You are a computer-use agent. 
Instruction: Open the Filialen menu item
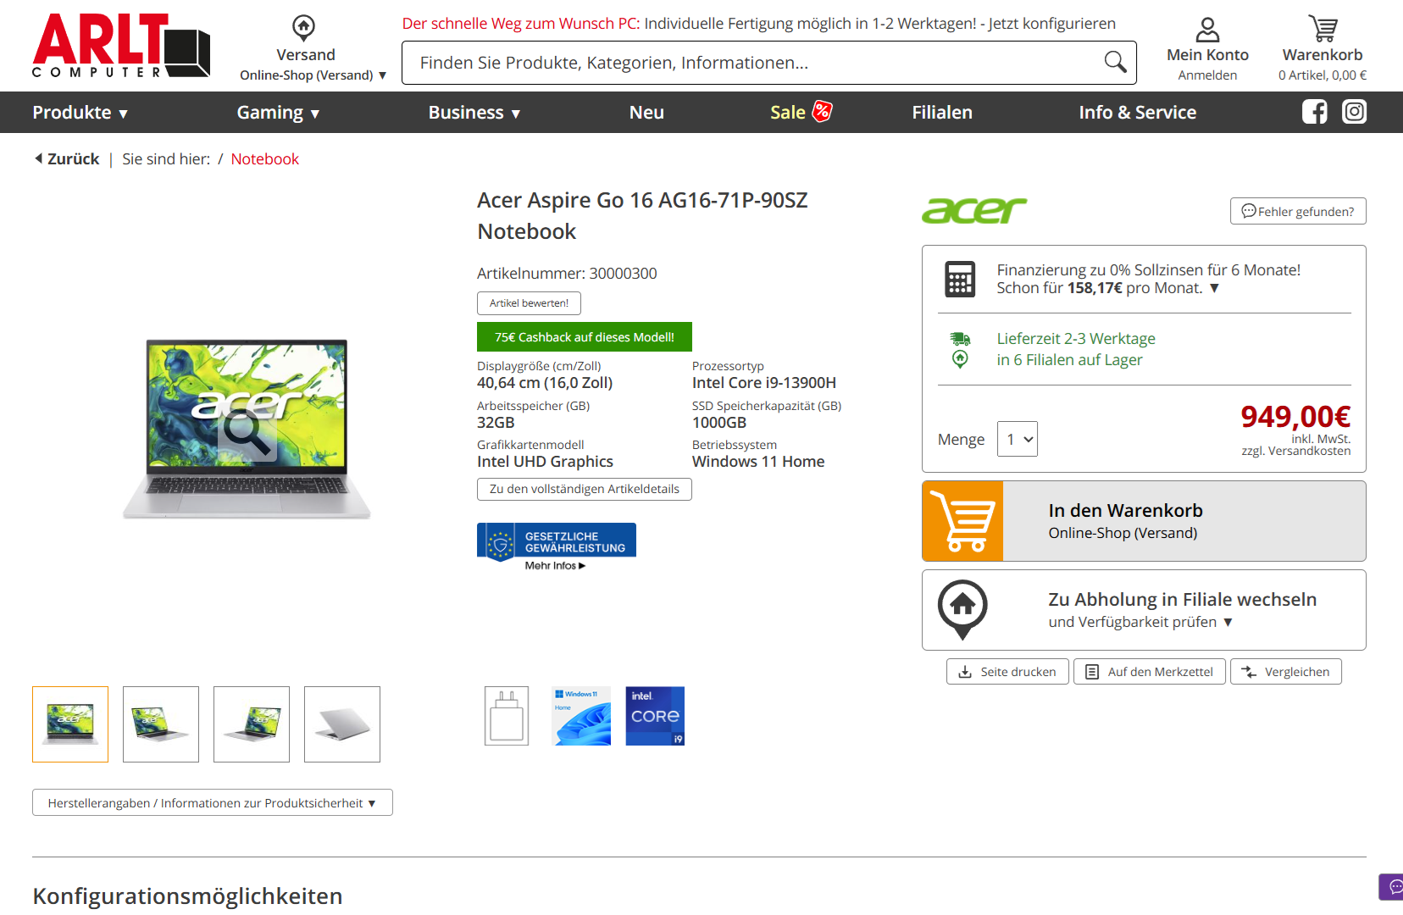(x=942, y=112)
